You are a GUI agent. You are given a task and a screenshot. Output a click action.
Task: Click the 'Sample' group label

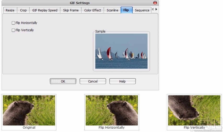click(100, 31)
